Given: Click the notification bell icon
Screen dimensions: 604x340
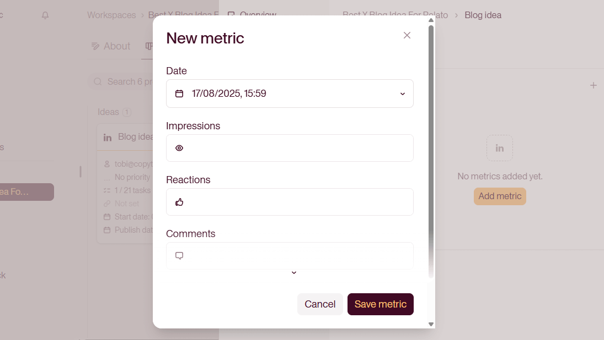Looking at the screenshot, I should click(45, 15).
